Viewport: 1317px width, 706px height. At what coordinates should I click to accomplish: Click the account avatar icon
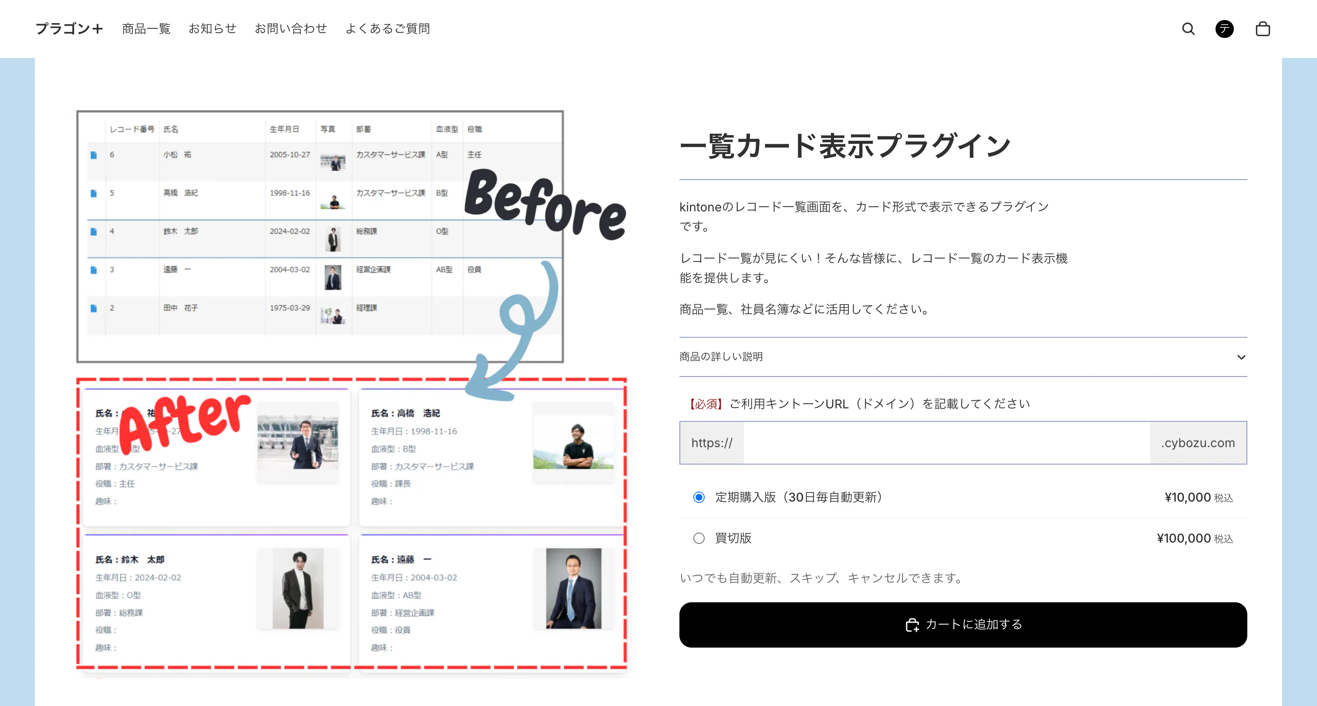point(1224,29)
